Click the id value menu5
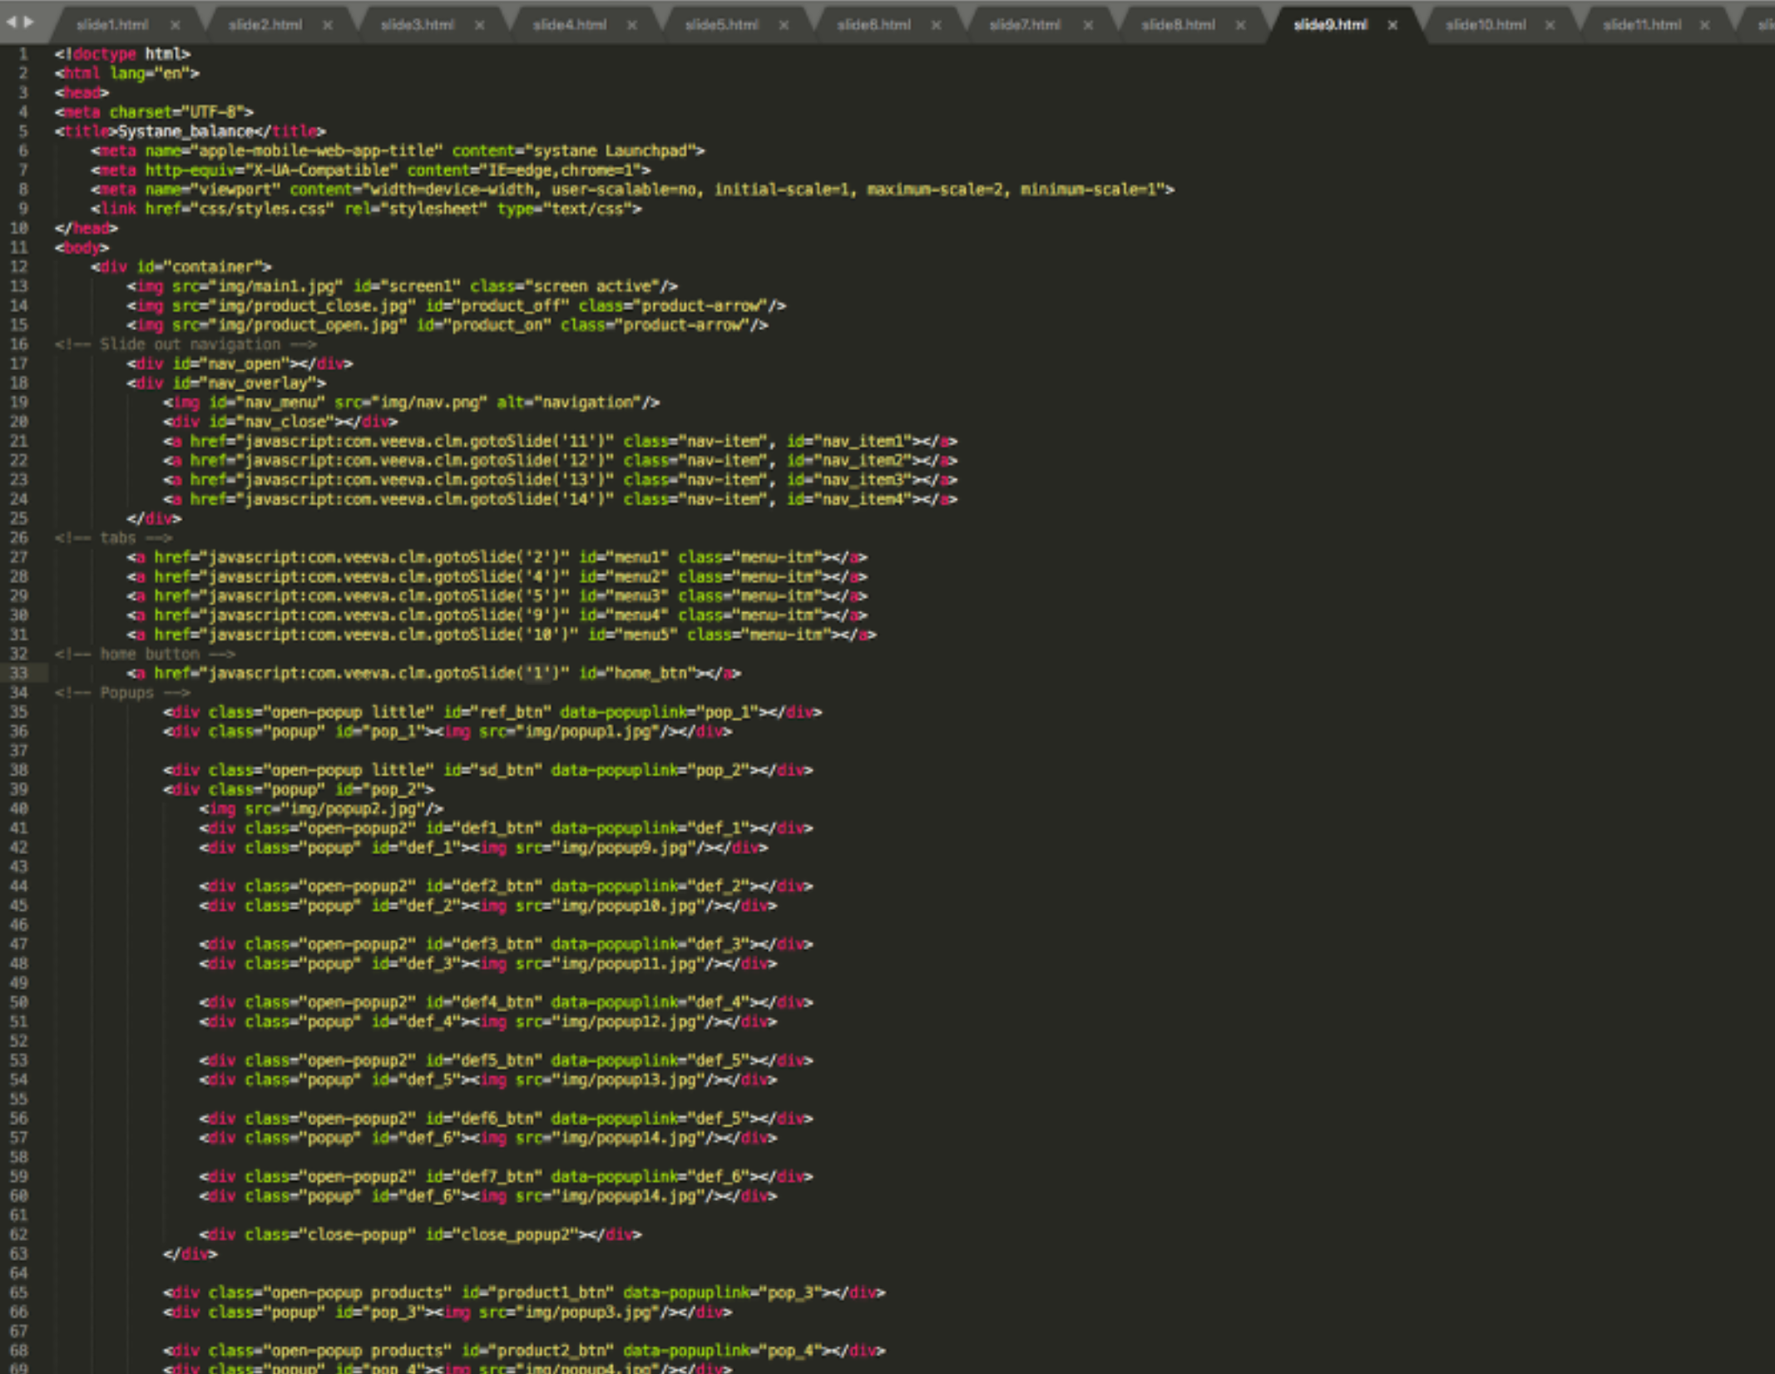1775x1374 pixels. coord(646,635)
